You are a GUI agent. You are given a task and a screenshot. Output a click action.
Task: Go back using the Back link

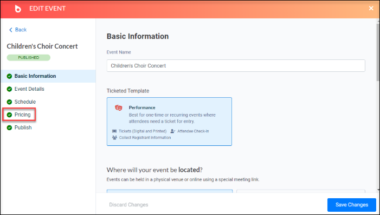click(18, 30)
